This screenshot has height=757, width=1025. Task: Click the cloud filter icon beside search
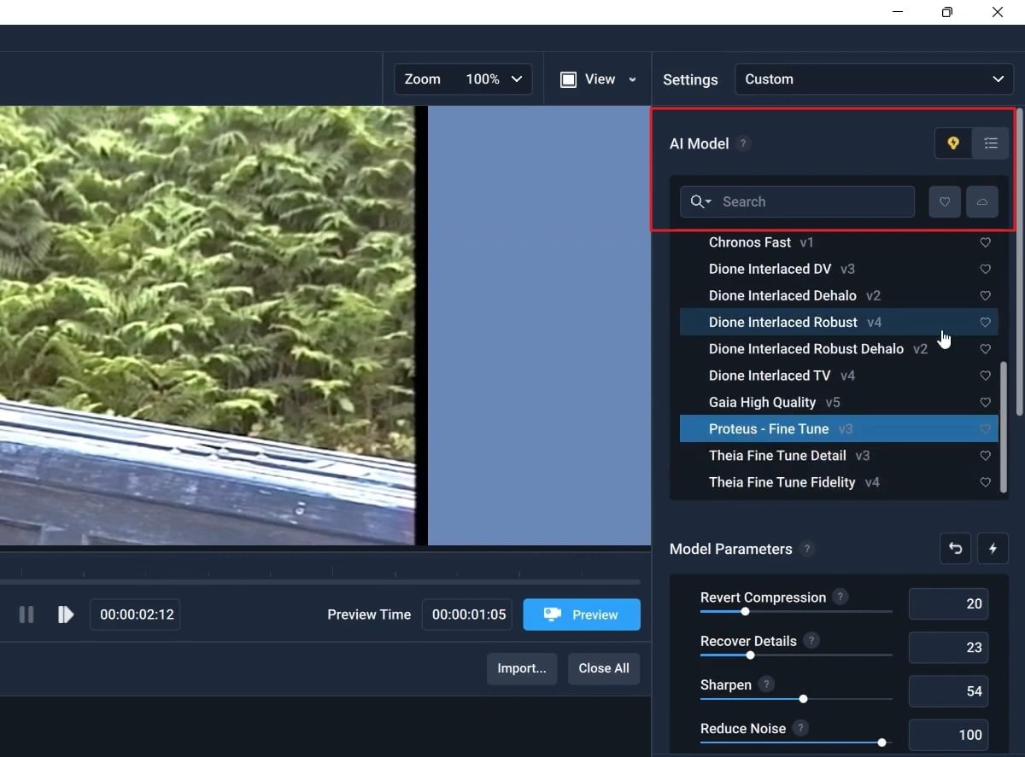(x=981, y=202)
